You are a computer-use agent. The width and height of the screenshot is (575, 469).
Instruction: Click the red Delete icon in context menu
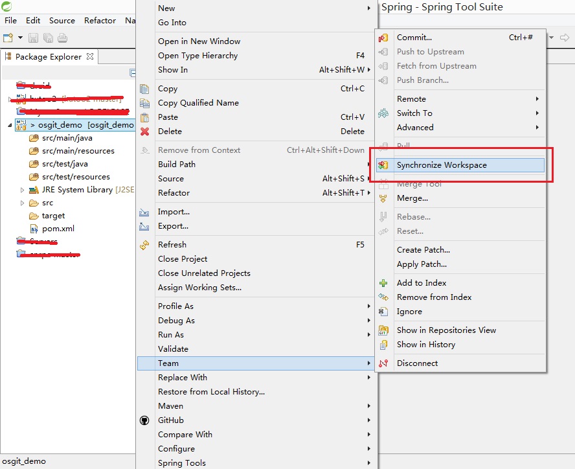pyautogui.click(x=144, y=132)
